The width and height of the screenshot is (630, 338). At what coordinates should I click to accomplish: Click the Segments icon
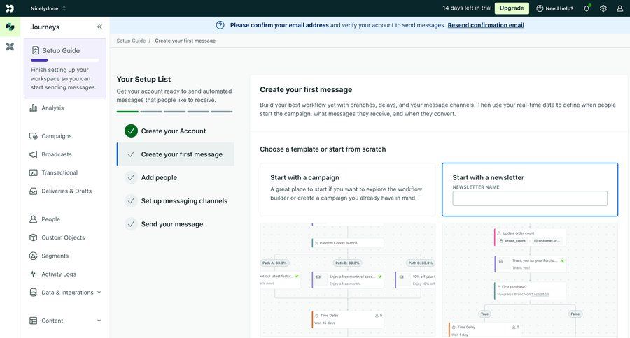[x=34, y=256]
